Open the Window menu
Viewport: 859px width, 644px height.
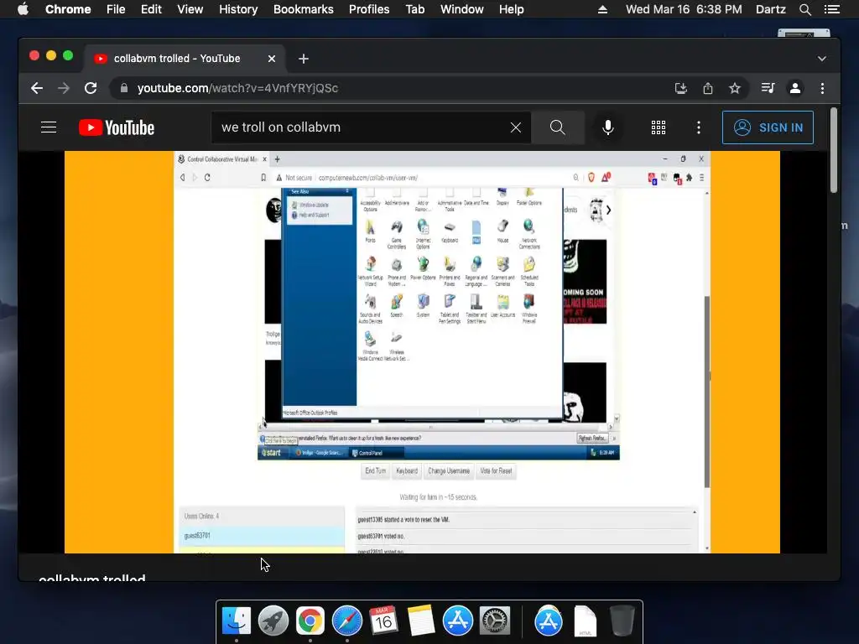point(462,9)
